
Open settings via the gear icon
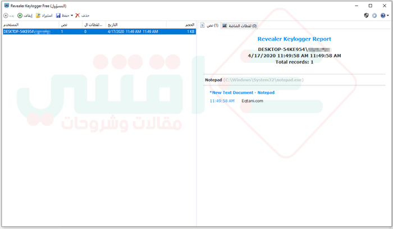(374, 16)
